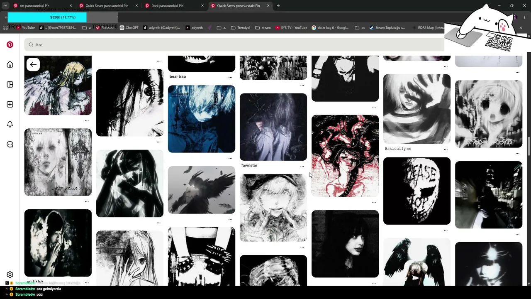Image resolution: width=531 pixels, height=299 pixels.
Task: Open the blurry night city pin
Action: pyautogui.click(x=489, y=195)
